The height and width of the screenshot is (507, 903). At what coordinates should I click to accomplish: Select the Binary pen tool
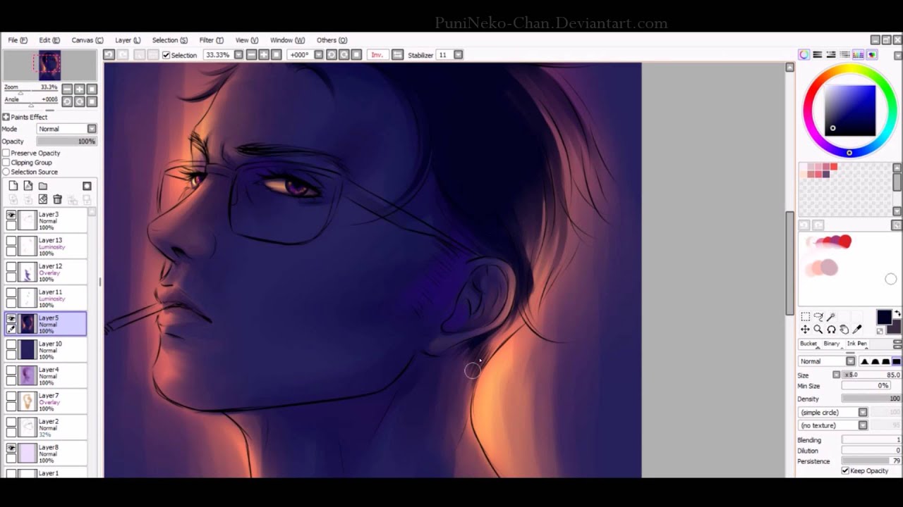click(832, 344)
